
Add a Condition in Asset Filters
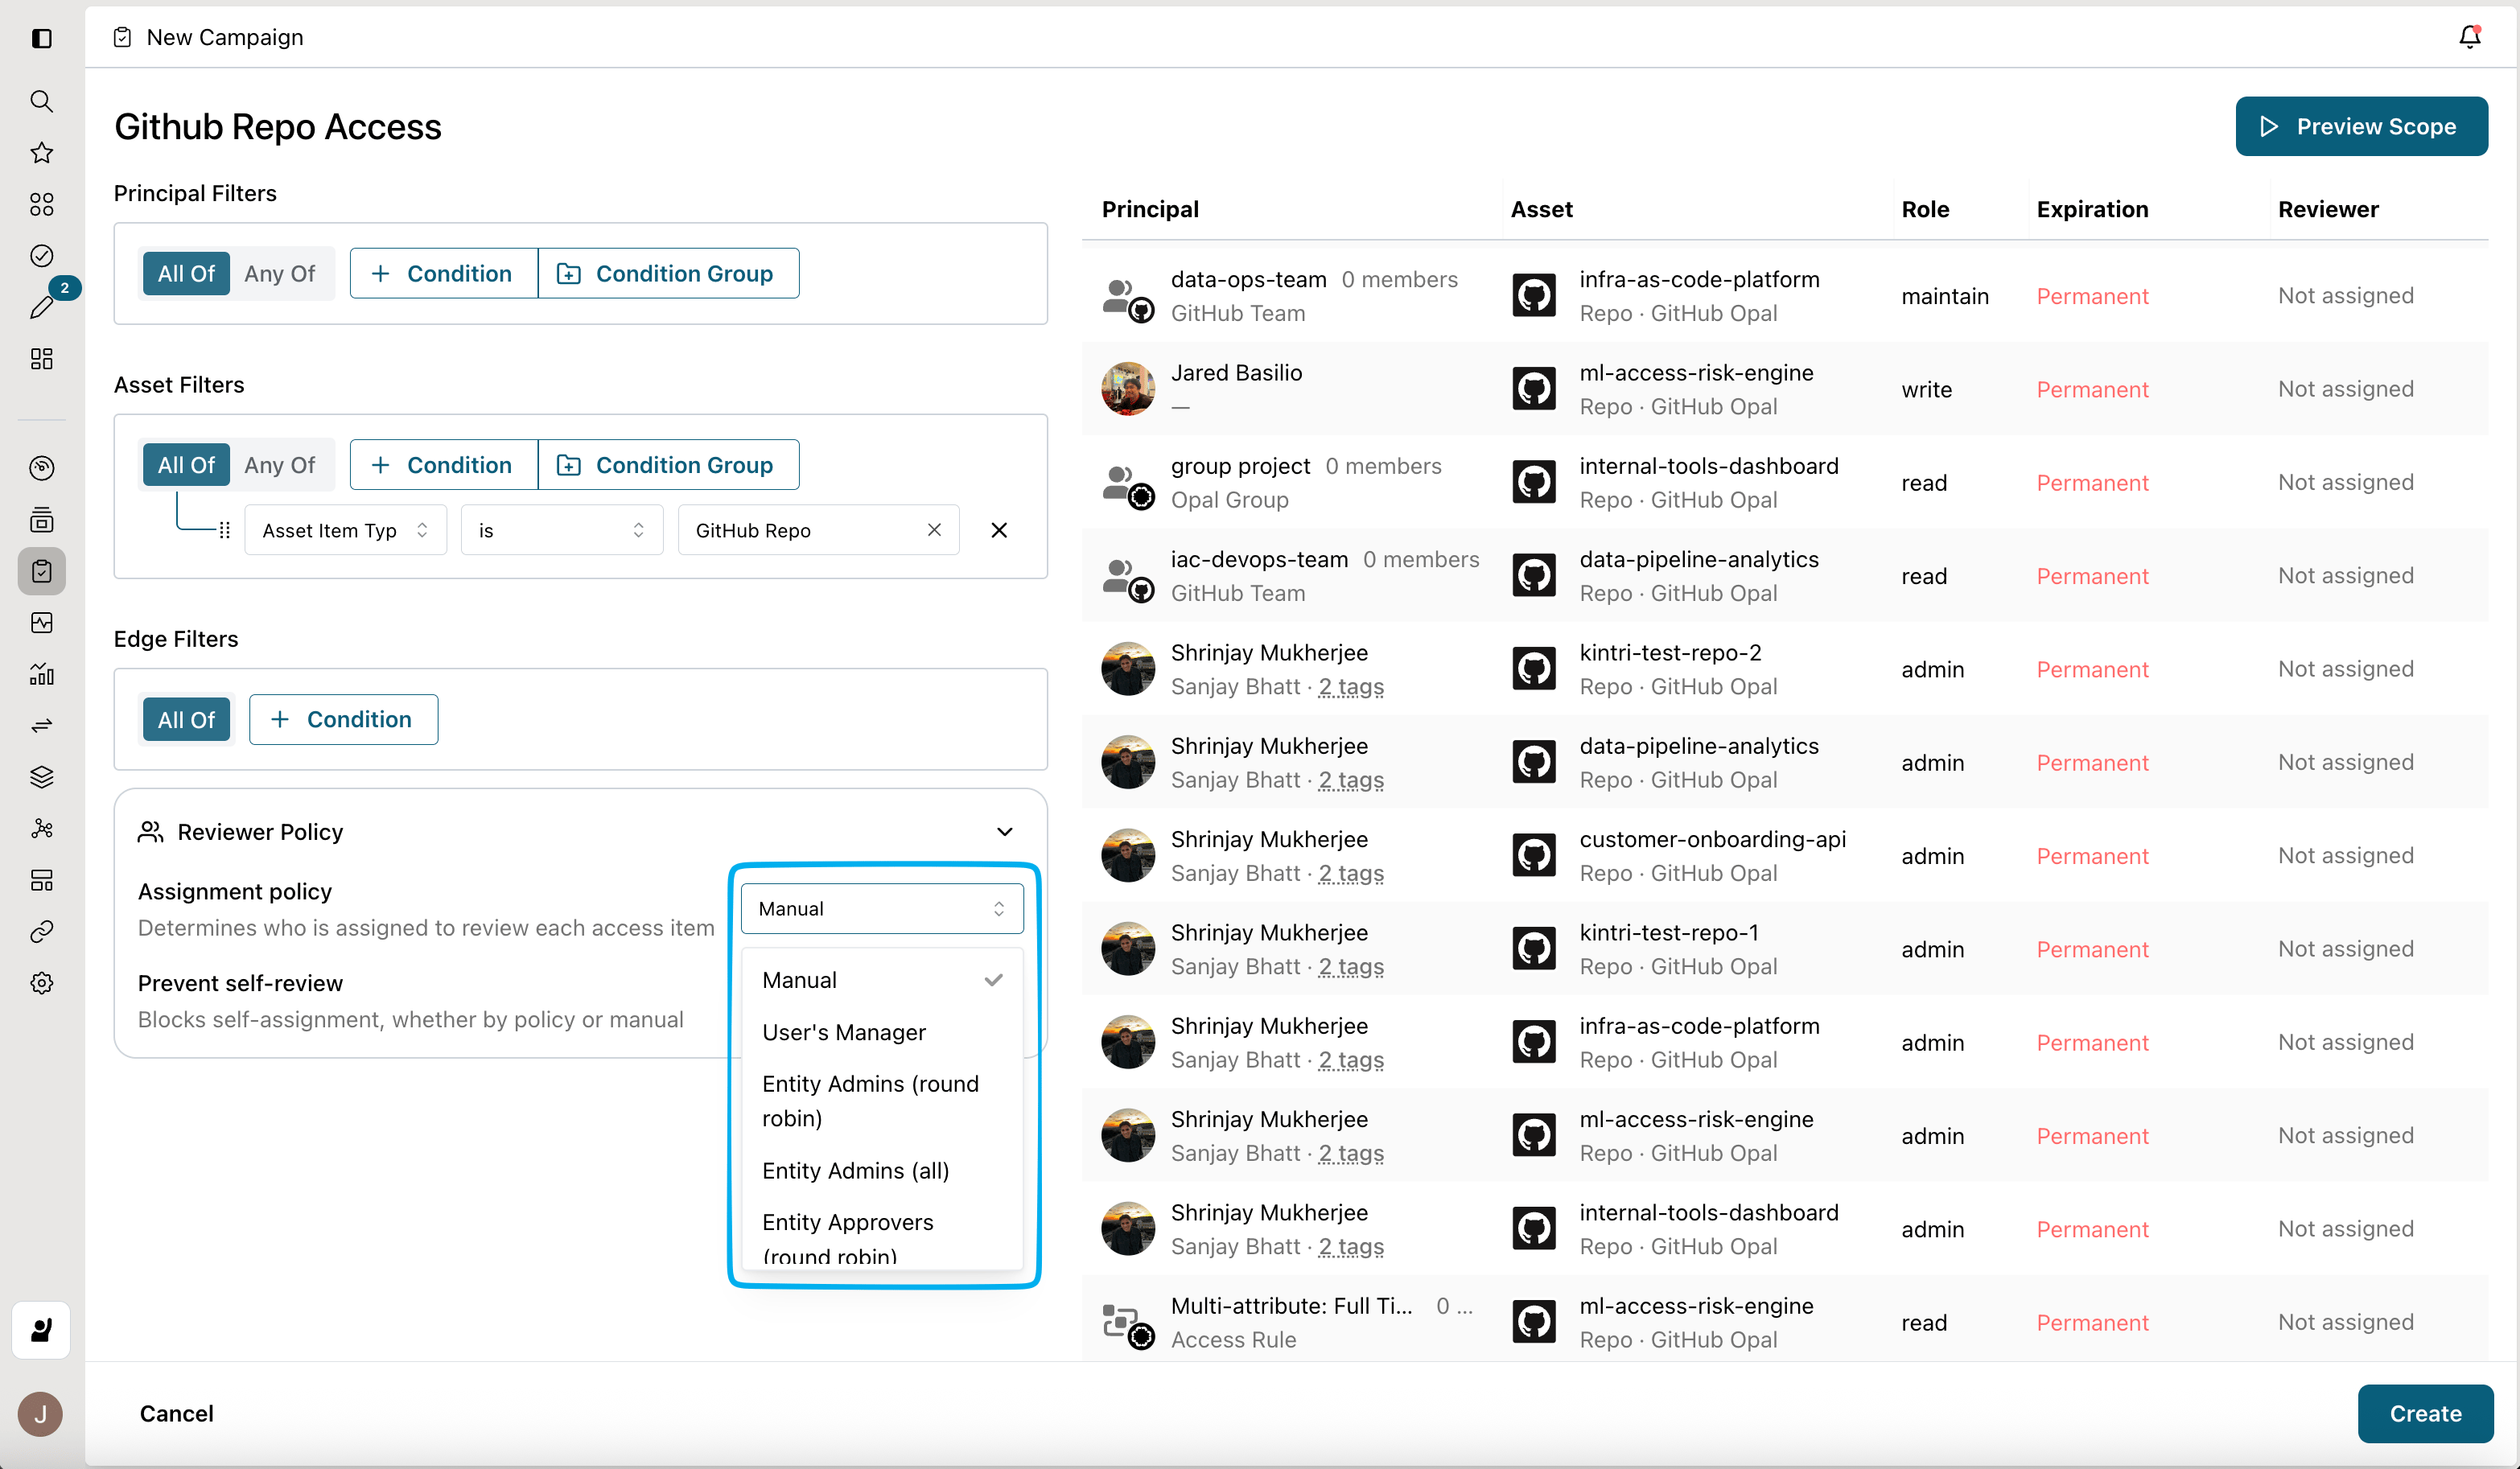click(443, 465)
